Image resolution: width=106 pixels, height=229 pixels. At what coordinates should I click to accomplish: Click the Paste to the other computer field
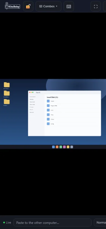52,222
